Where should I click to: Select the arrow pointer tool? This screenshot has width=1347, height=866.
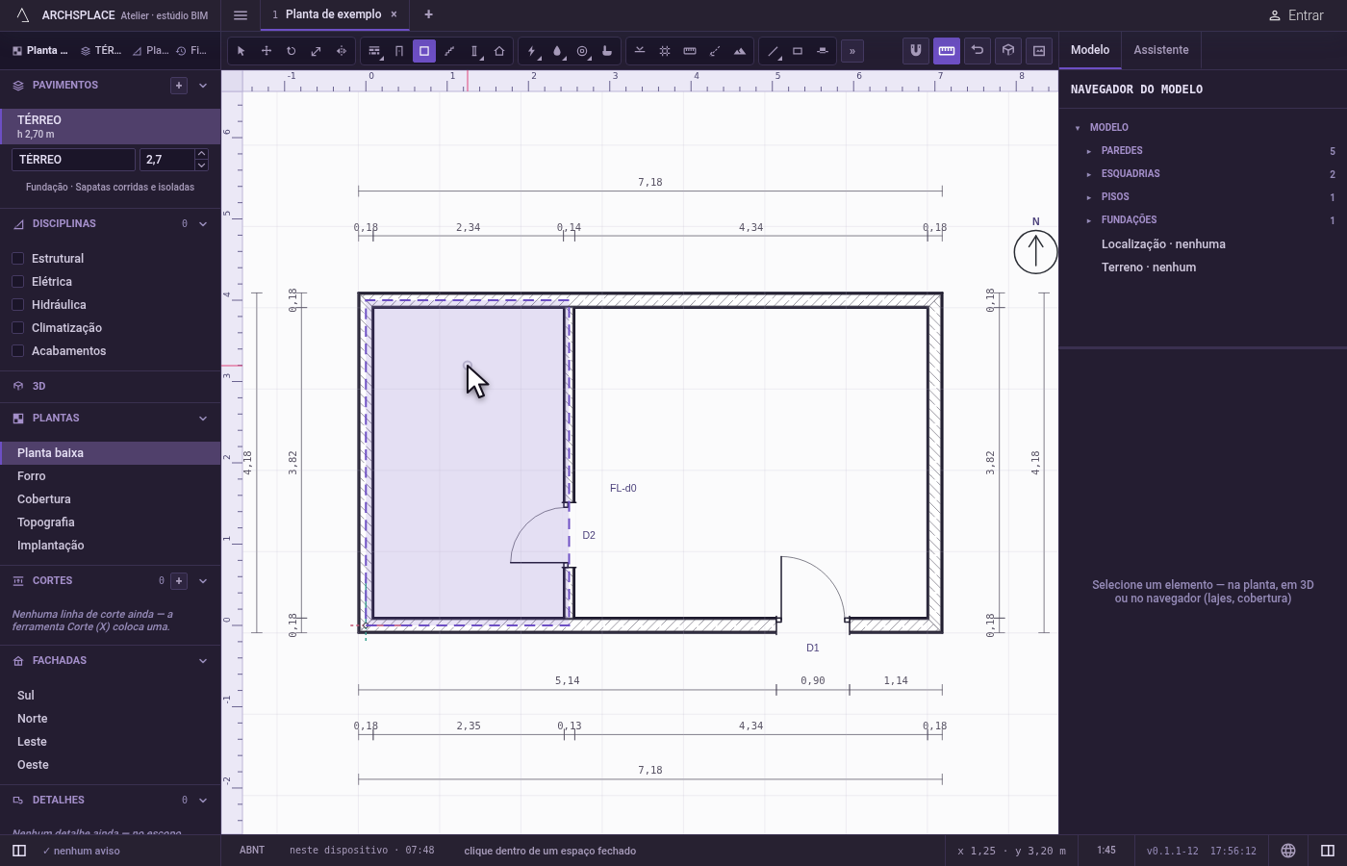point(241,51)
